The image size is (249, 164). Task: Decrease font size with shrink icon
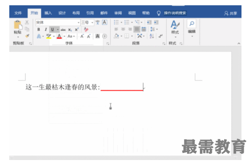click(88, 36)
